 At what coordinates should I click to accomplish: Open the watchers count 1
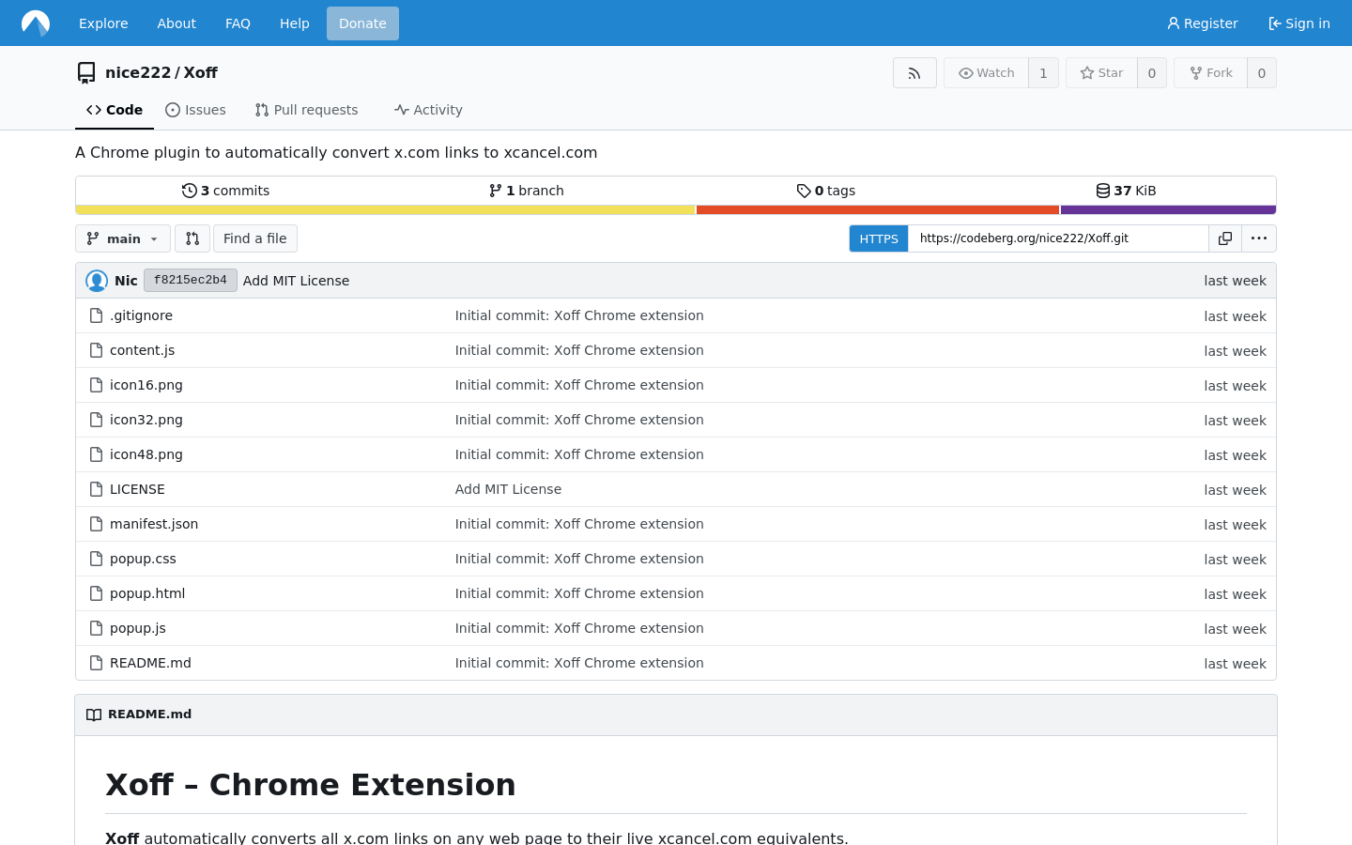1043,73
